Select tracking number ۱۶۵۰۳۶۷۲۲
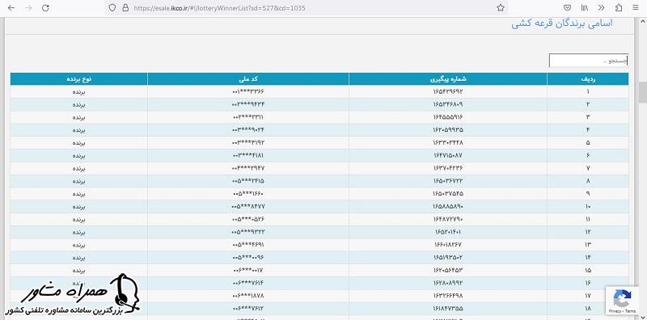 click(x=448, y=181)
